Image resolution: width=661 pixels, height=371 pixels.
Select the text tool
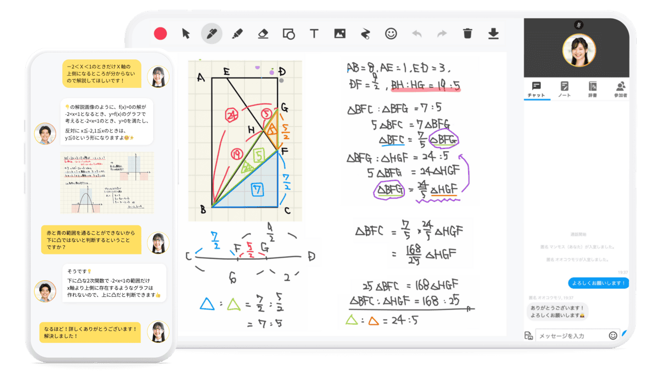314,34
